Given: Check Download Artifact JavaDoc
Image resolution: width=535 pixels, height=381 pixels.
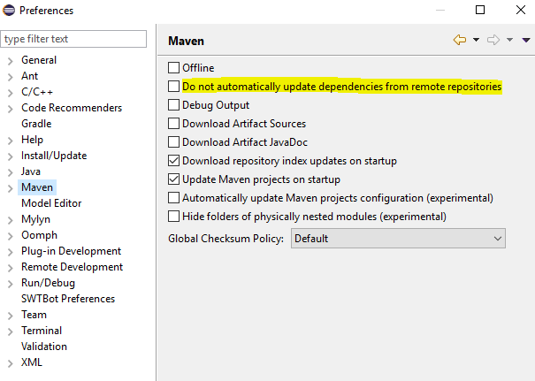Looking at the screenshot, I should click(x=173, y=142).
